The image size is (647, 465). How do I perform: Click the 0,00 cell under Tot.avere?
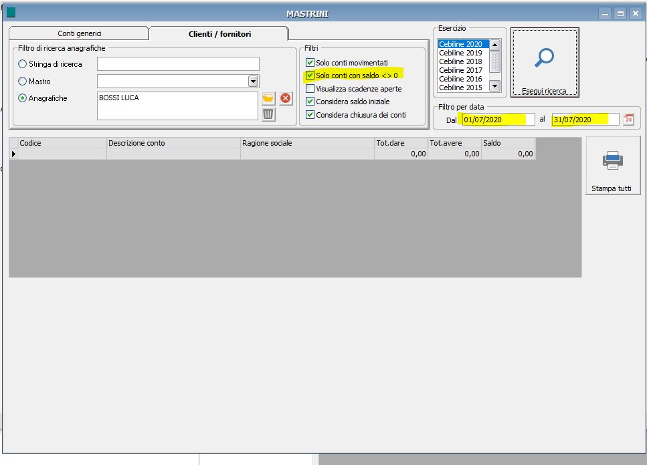tap(455, 154)
